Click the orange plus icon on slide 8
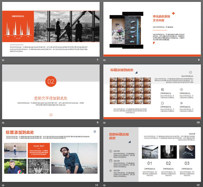Viewport: 203px width, 187px height. point(173,13)
